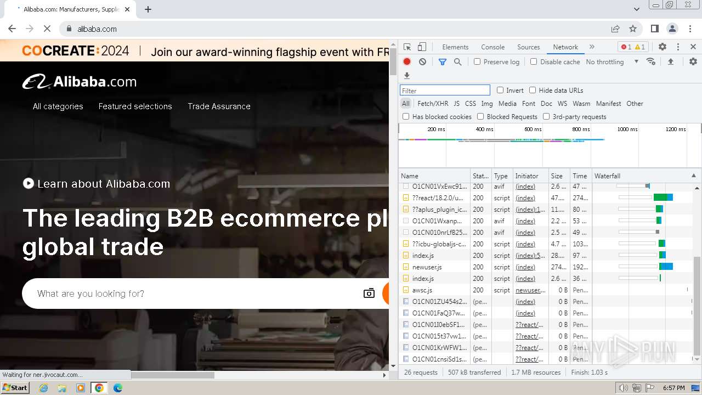Enable the Preserve log checkbox
The height and width of the screenshot is (395, 702).
(477, 62)
